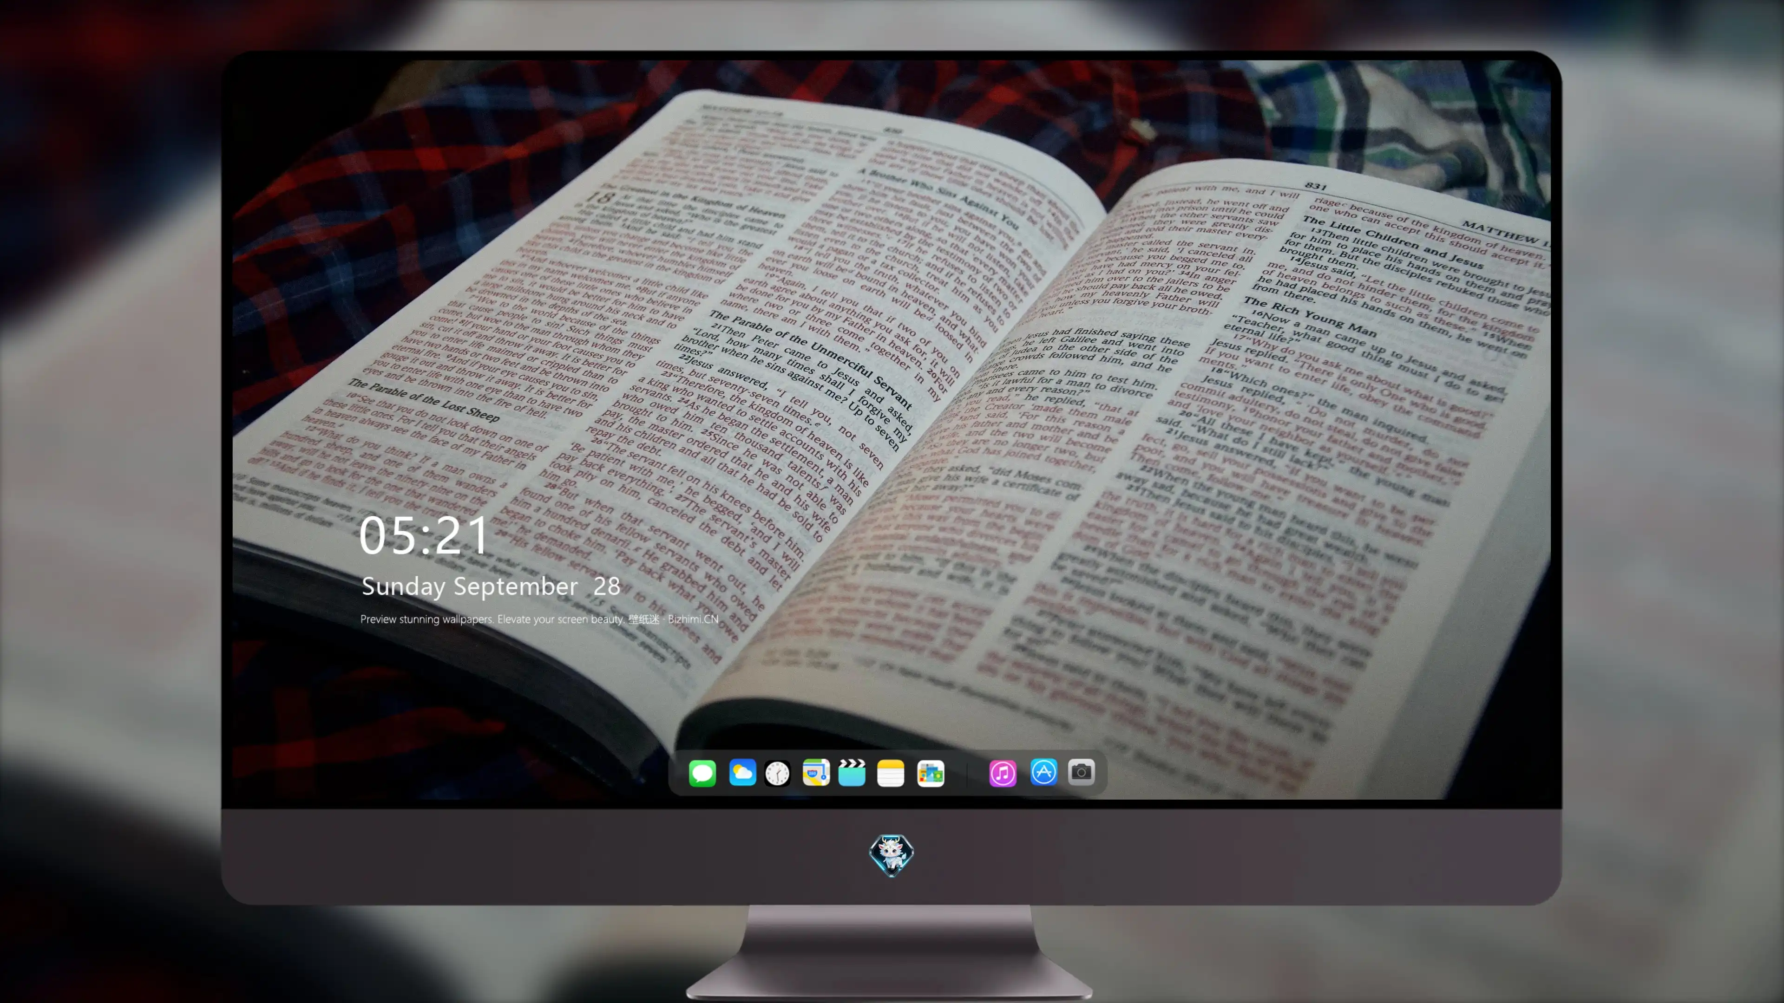
Task: Launch the Camera app from dock
Action: coord(1081,773)
